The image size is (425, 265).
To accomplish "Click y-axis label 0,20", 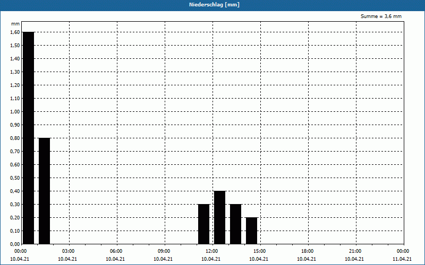I will [x=15, y=217].
